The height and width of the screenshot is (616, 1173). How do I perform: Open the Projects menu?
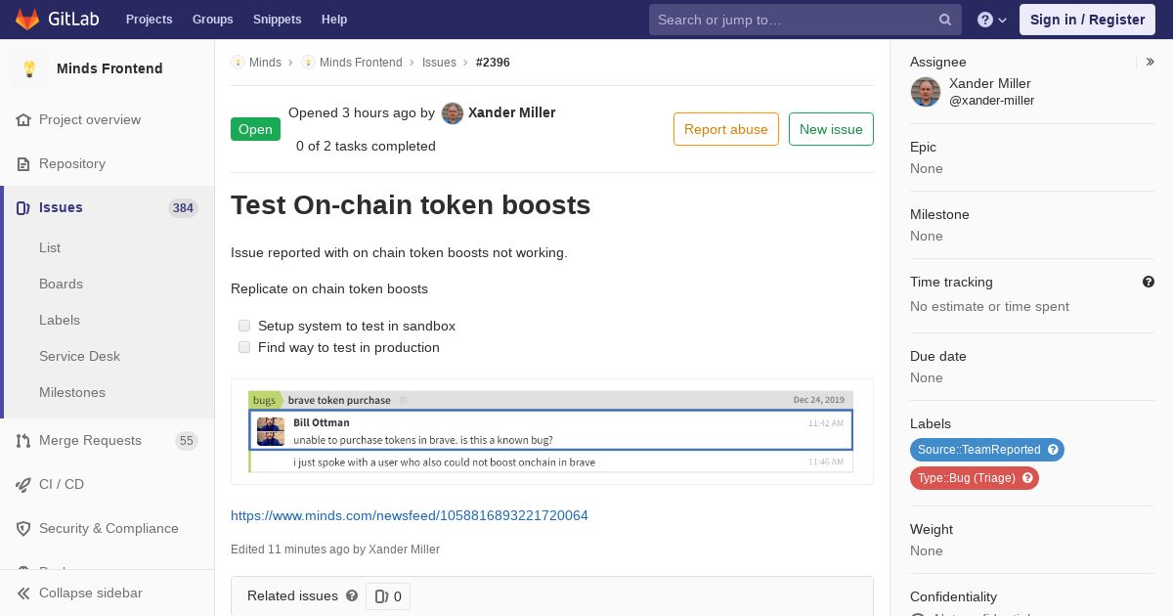click(150, 20)
